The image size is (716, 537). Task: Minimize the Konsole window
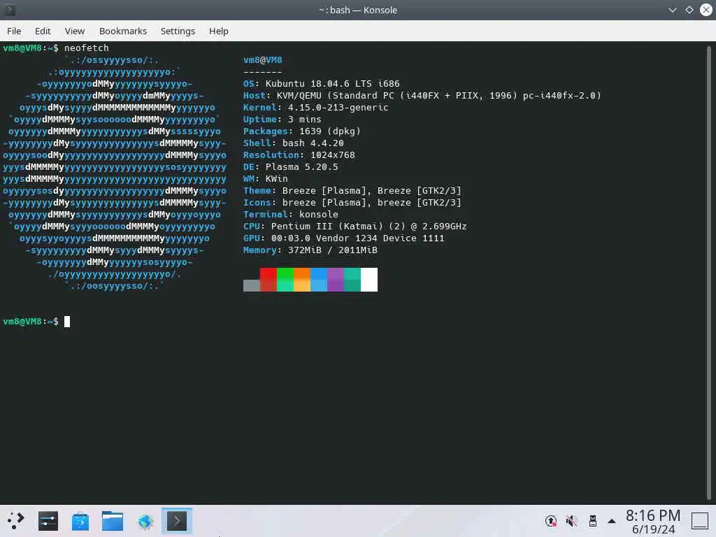(x=672, y=10)
